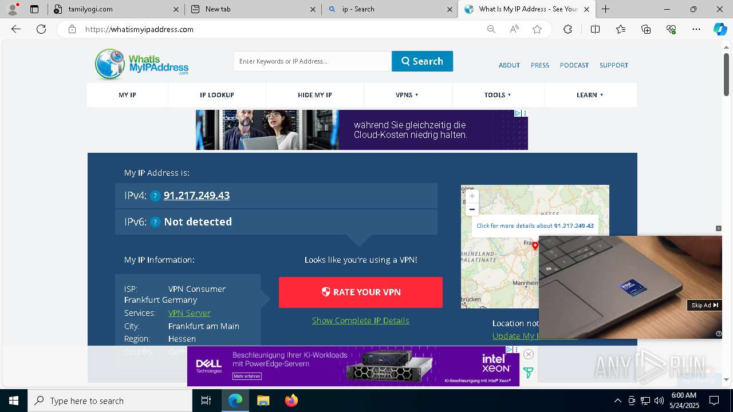
Task: Open Show Complete IP Details link
Action: (x=361, y=320)
